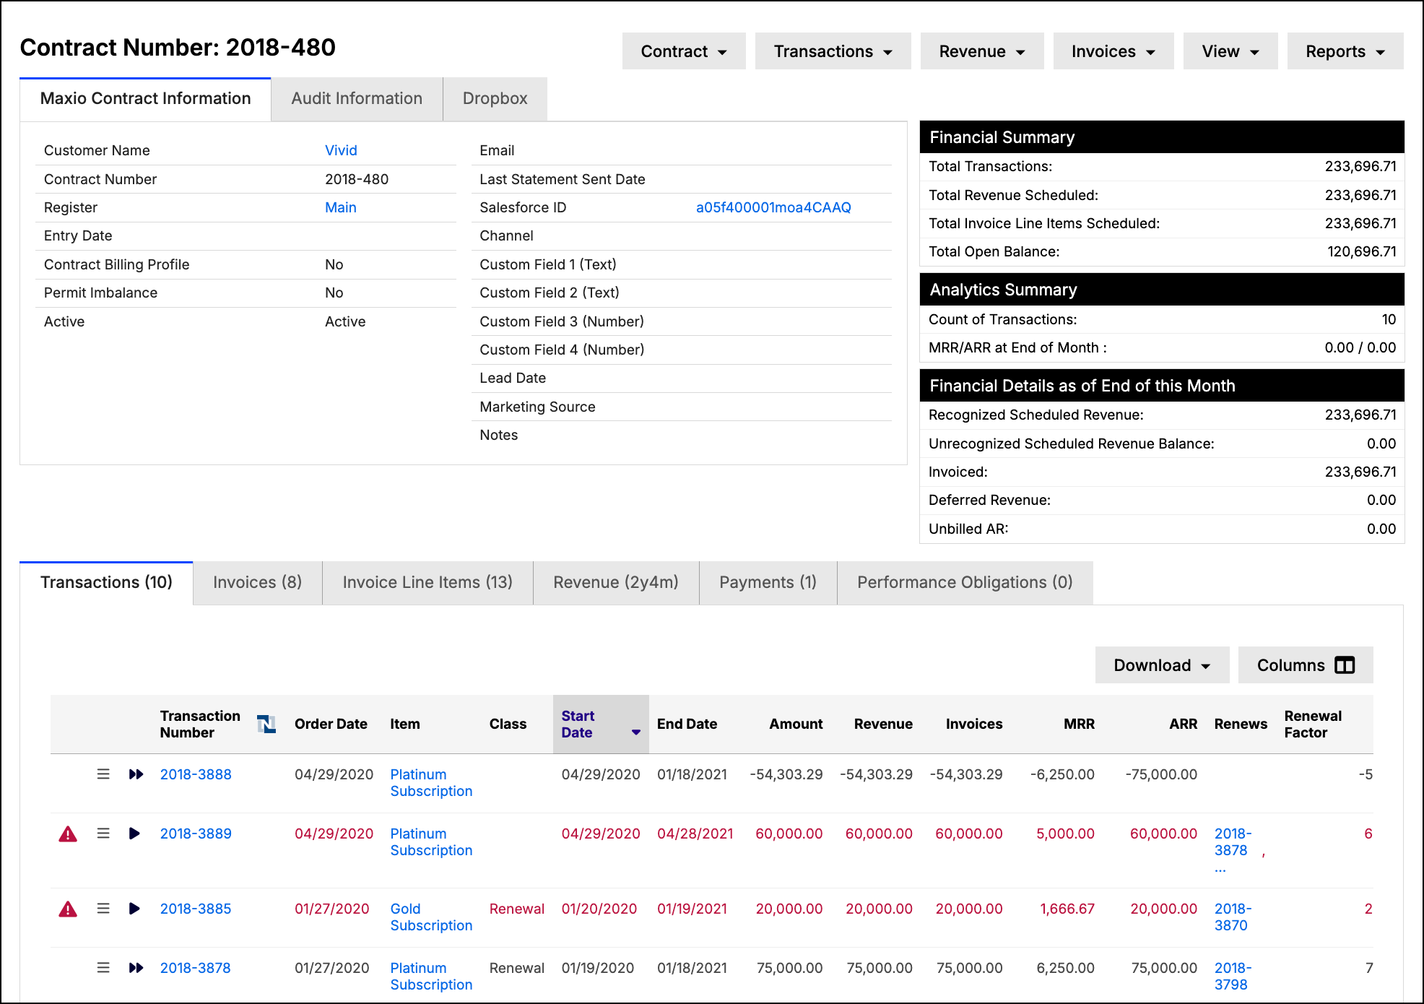Sort by Transaction Number column header

click(x=200, y=724)
